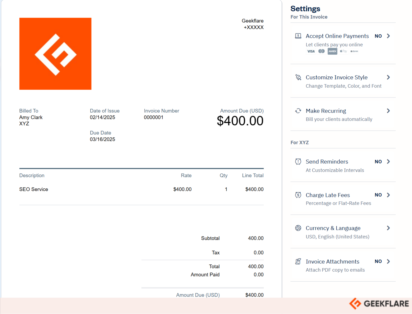
Task: Expand the Currency & Language chevron
Action: coord(388,228)
